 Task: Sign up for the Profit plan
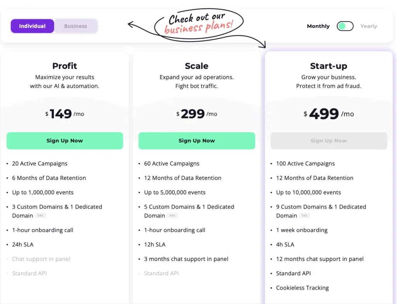(x=65, y=141)
